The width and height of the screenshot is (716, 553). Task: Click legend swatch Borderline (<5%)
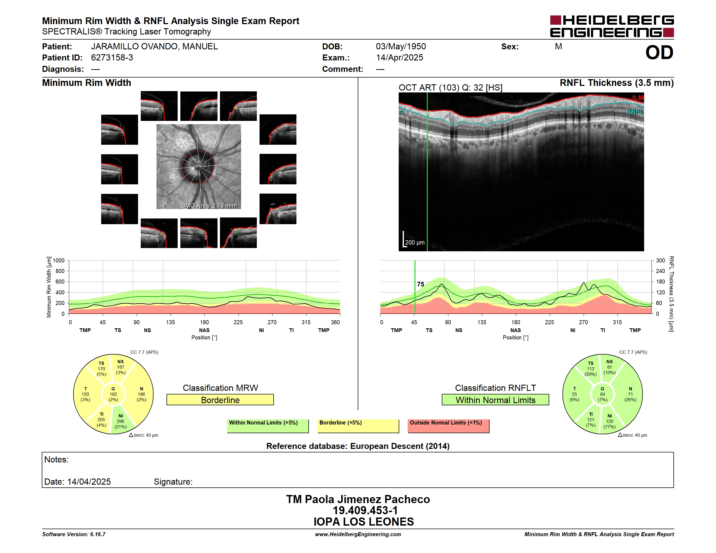[358, 426]
